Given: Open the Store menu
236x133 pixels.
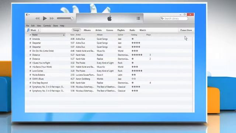Looking at the screenshot, I should coord(55,25).
